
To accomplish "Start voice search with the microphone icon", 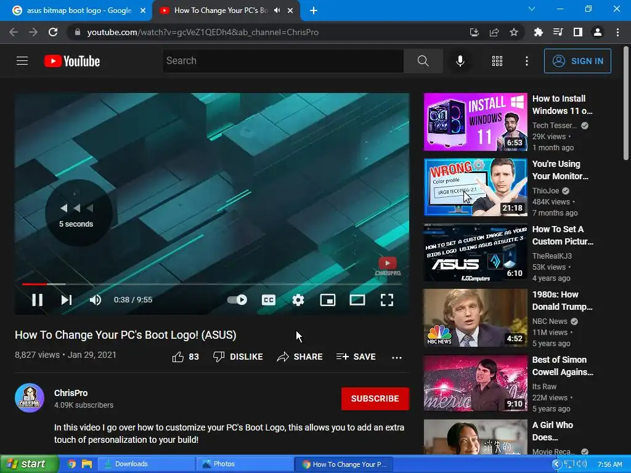I will (460, 61).
